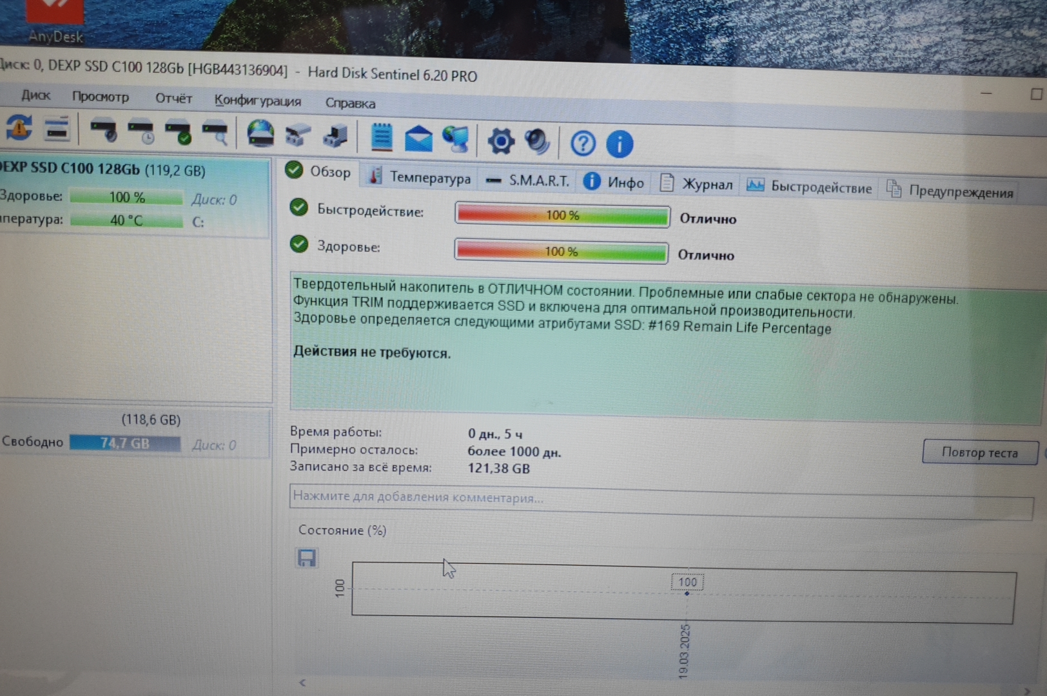The width and height of the screenshot is (1047, 696).
Task: Click the 121,38 GB written value
Action: [x=498, y=468]
